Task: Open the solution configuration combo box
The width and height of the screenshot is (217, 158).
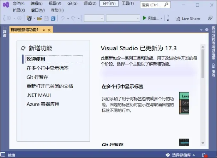Action: click(94, 18)
